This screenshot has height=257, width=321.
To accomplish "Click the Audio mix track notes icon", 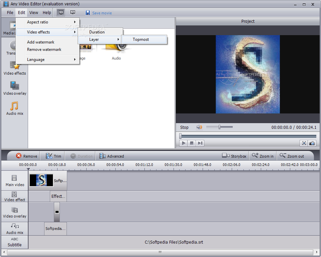I will point(15,226).
